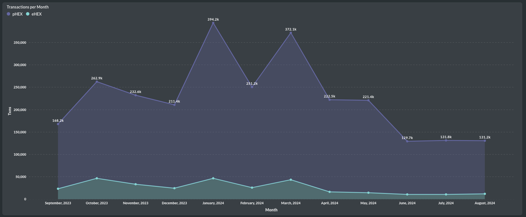Click the eHEX point for June 2024

(407, 194)
